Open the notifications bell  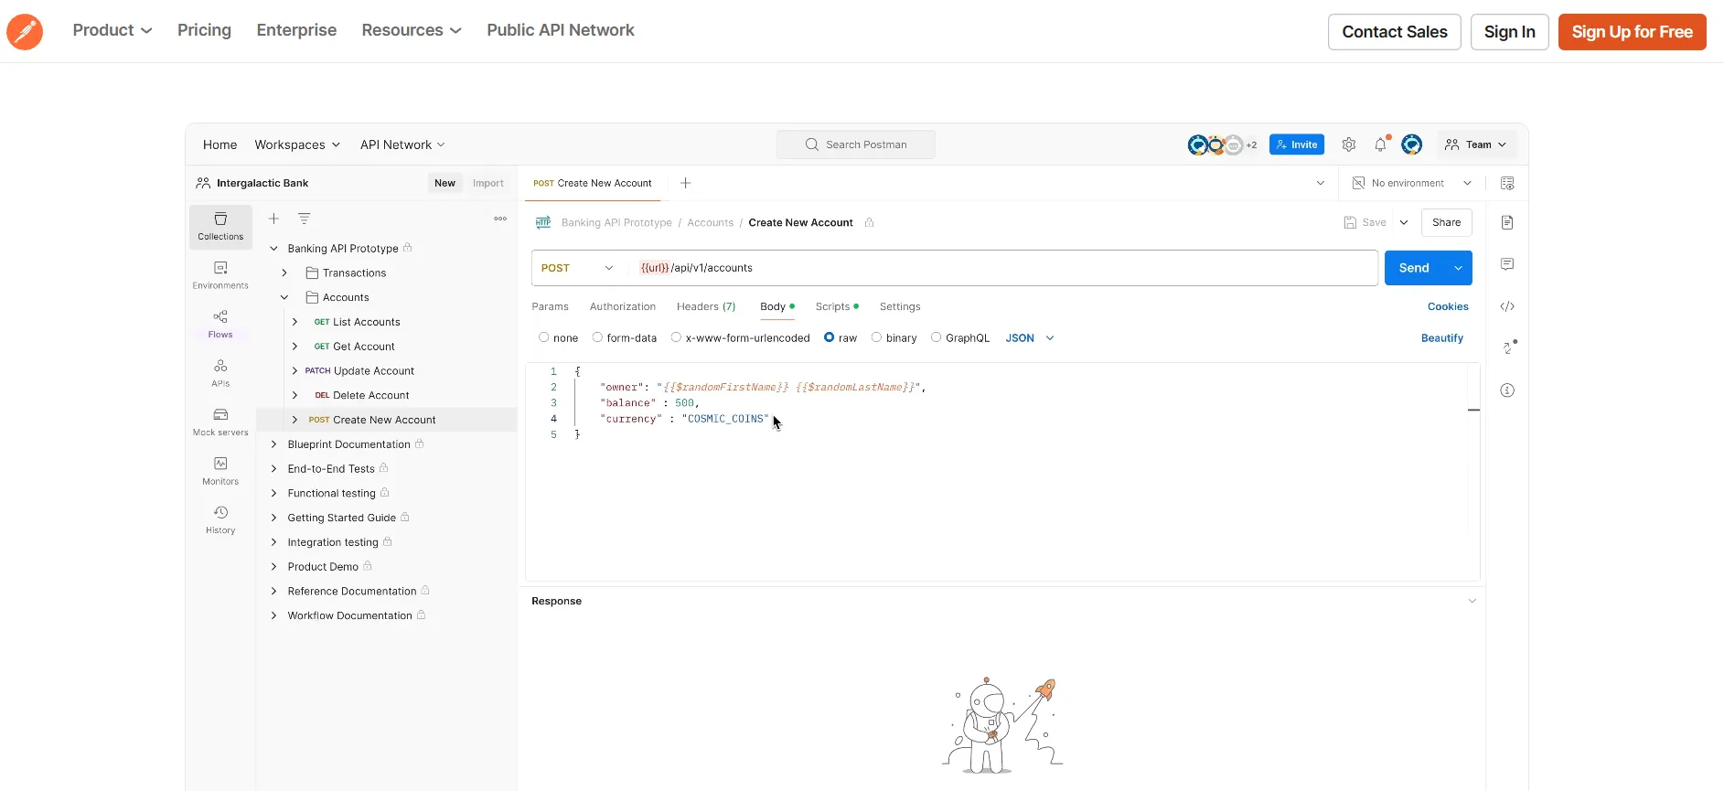pos(1381,144)
